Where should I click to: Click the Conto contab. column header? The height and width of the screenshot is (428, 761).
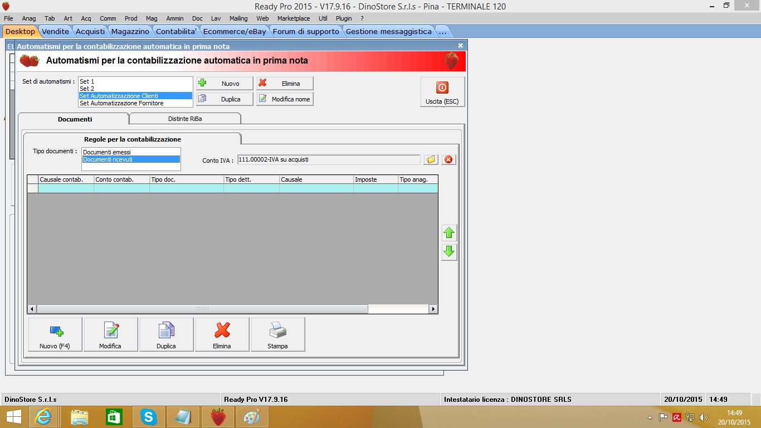pos(122,179)
